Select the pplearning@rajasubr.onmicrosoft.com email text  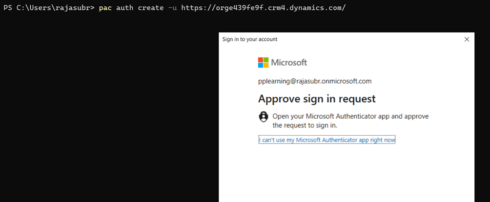tap(315, 81)
